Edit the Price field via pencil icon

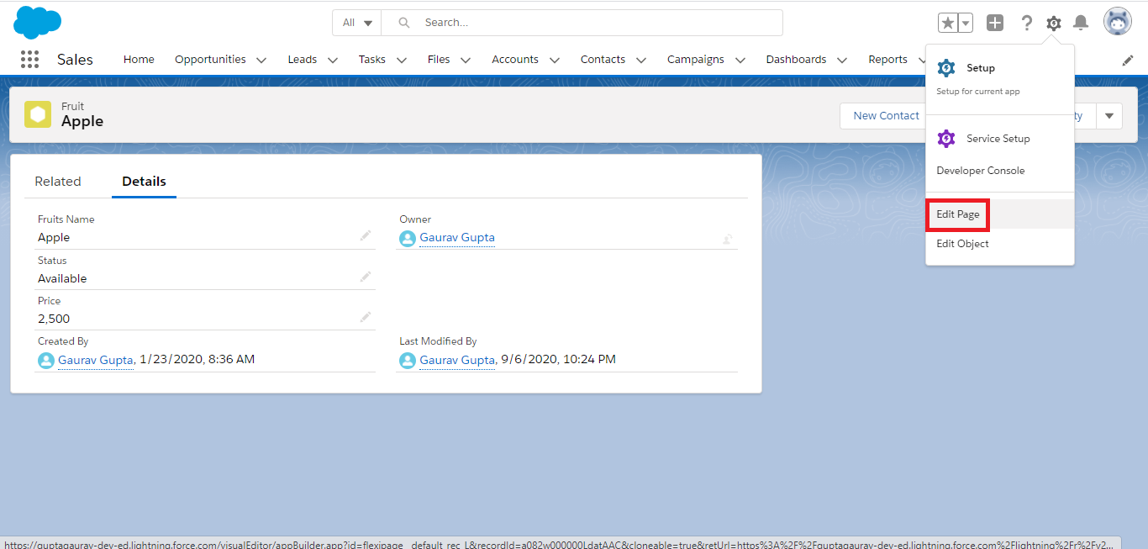(x=366, y=316)
